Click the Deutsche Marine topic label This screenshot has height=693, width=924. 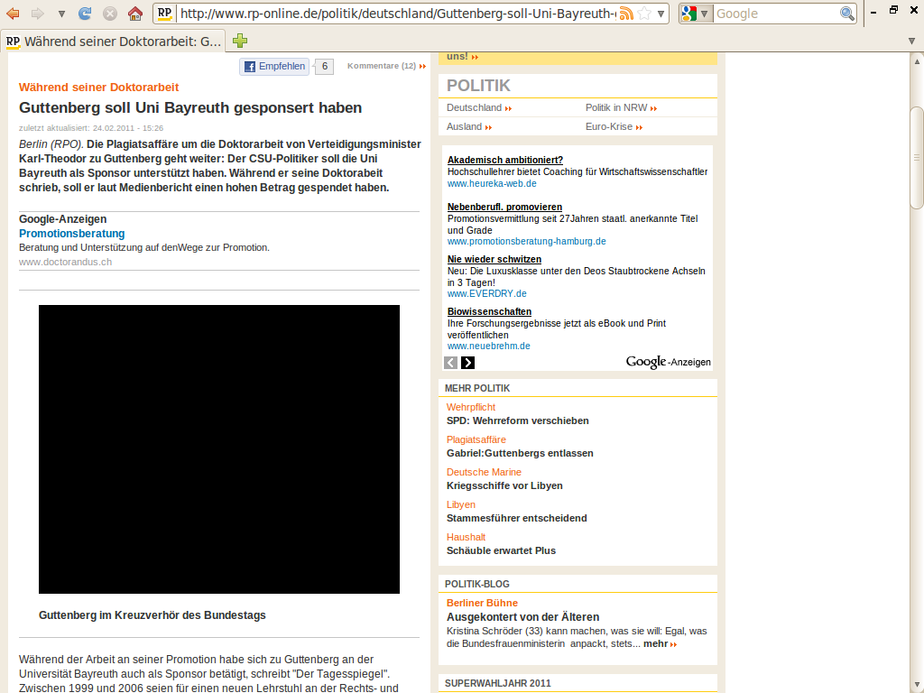click(x=484, y=472)
